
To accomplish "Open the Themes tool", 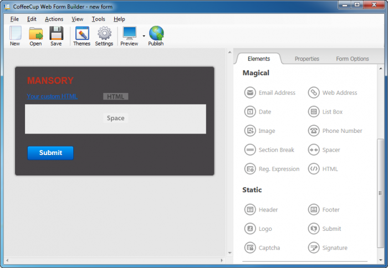I will tap(81, 36).
